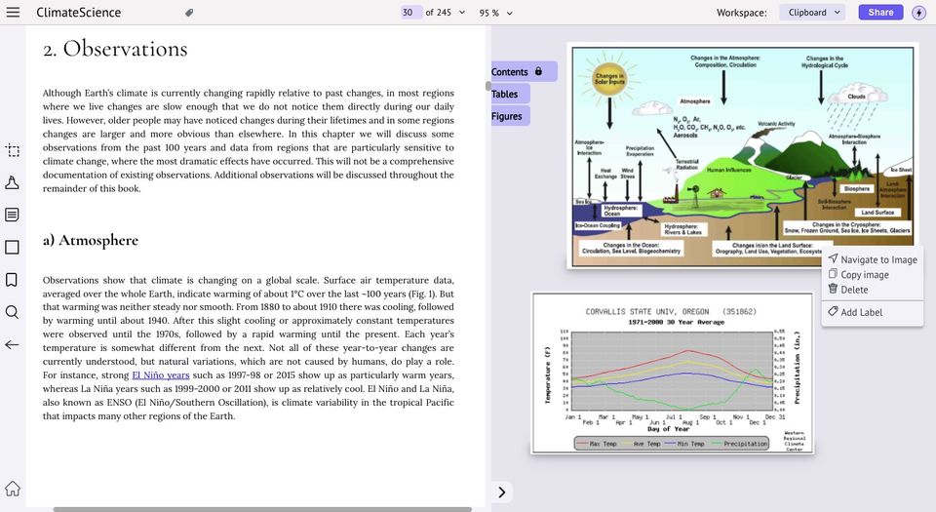Click the ClimateScience document title
The width and height of the screenshot is (936, 512).
pyautogui.click(x=78, y=13)
